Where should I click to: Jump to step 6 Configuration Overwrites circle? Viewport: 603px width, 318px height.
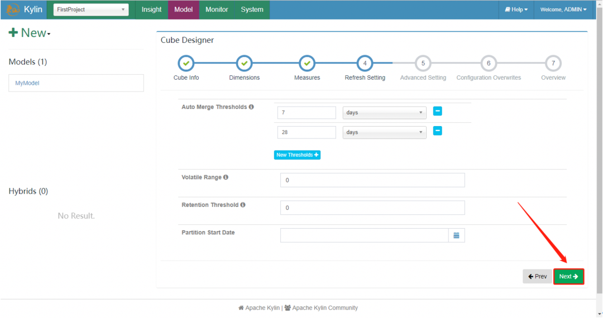click(x=489, y=64)
